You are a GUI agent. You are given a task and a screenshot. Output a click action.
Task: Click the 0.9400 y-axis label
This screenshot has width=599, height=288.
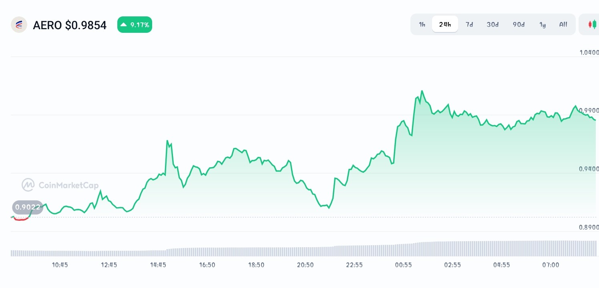coord(589,169)
